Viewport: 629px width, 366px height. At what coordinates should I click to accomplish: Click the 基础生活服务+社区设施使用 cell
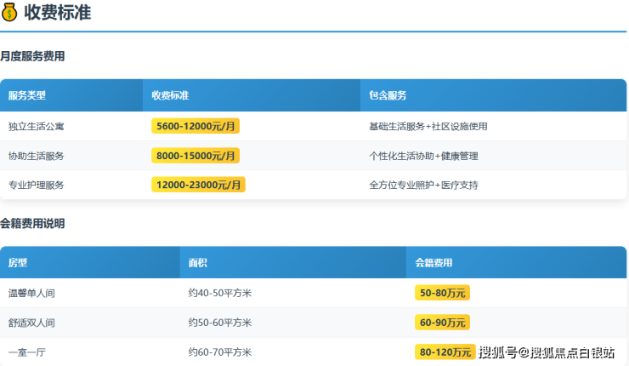coord(428,126)
